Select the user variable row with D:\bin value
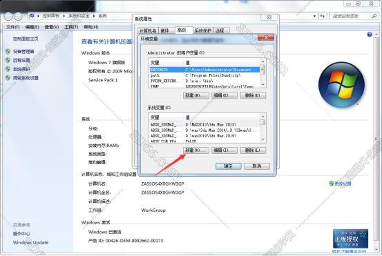The image size is (382, 256). point(204,81)
